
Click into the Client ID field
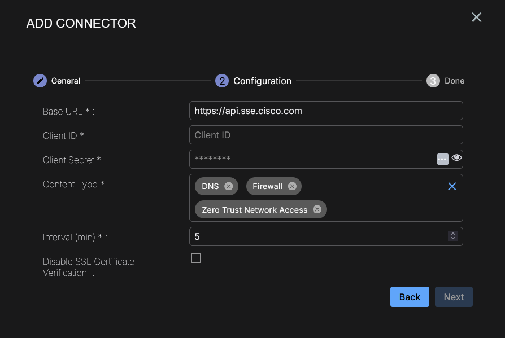coord(325,135)
